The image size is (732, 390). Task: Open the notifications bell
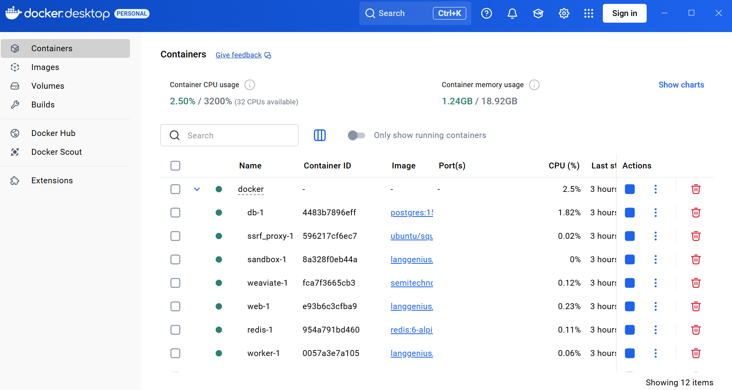pos(512,13)
